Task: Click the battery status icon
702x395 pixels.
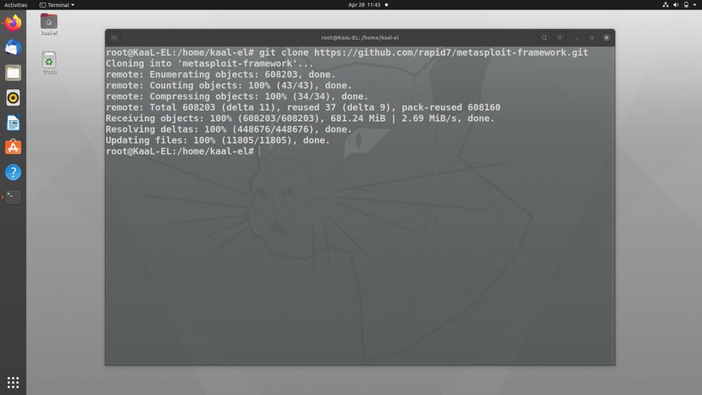Action: tap(686, 5)
